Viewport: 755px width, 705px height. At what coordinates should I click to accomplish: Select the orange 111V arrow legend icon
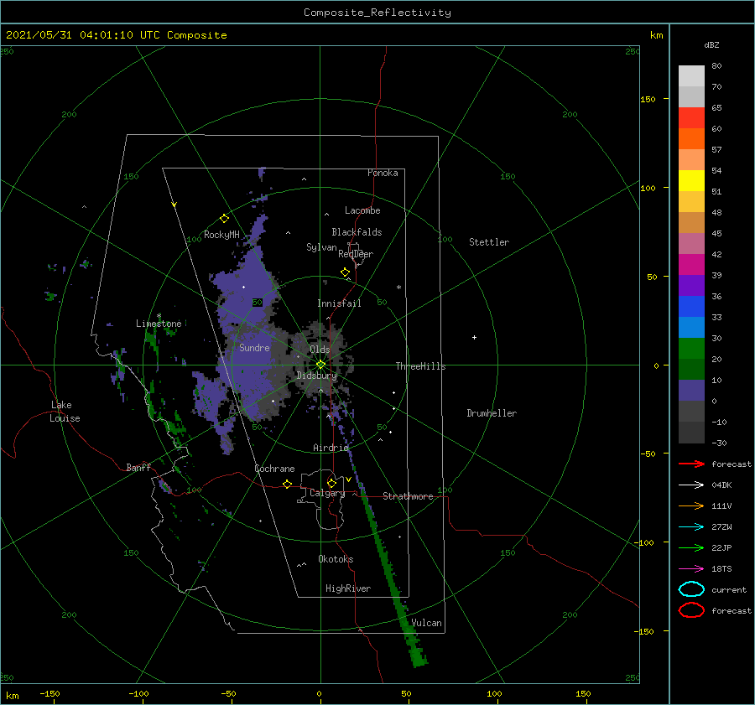(x=691, y=505)
